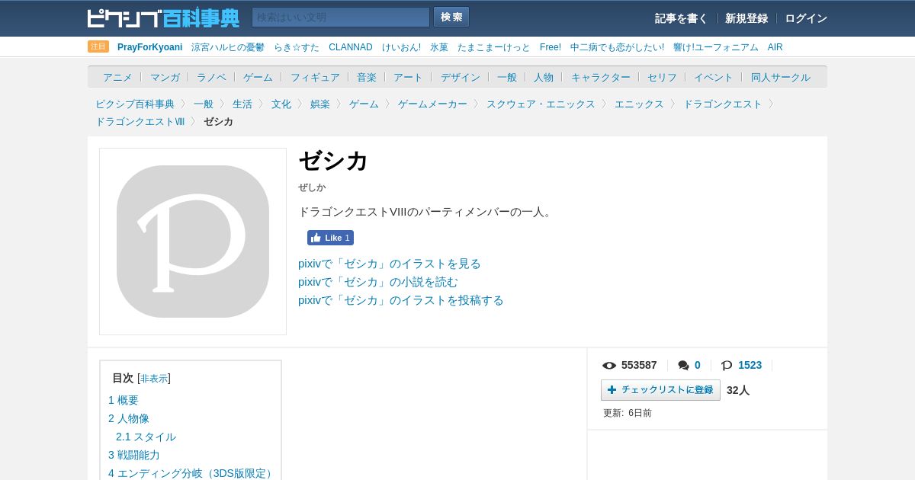This screenshot has height=480, width=915.
Task: Open スクウェア・エニックス breadcrumb link
Action: pos(541,104)
